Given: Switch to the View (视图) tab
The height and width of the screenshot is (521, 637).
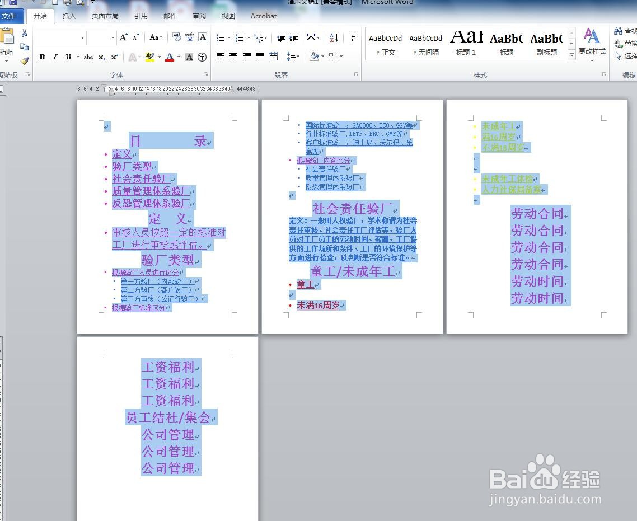Looking at the screenshot, I should [228, 16].
